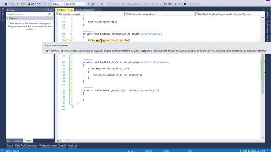Open the Notifications side tab

coord(268,26)
